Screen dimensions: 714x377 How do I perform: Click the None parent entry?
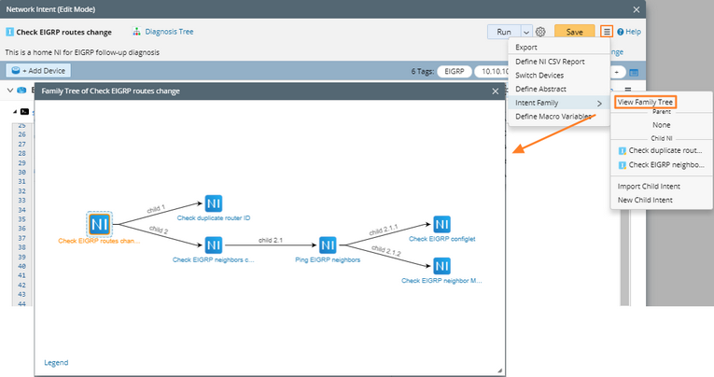(x=661, y=125)
